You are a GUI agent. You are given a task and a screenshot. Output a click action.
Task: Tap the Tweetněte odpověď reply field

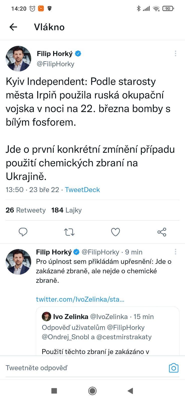(x=75, y=368)
